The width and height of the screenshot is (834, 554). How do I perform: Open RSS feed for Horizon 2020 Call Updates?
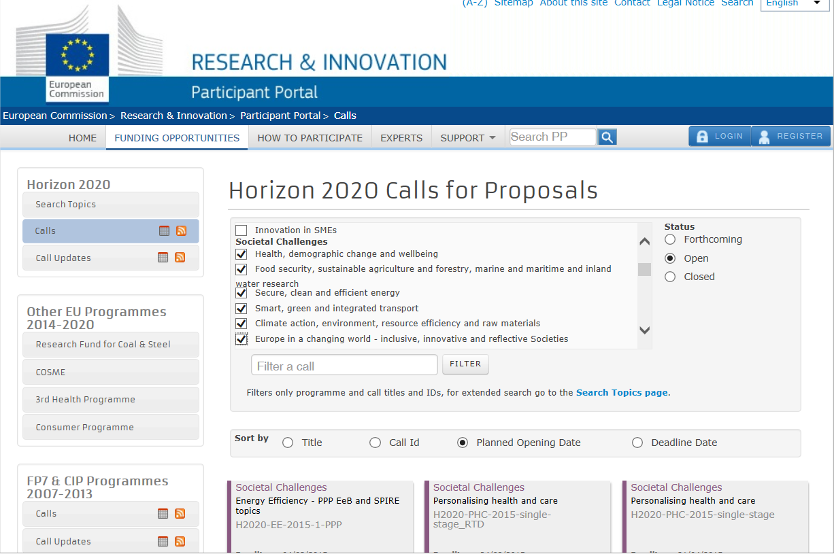(x=180, y=258)
